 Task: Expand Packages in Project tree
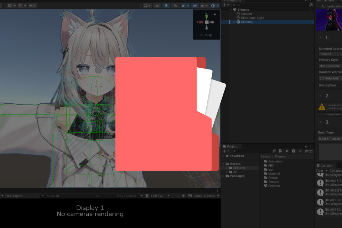[x=223, y=176]
